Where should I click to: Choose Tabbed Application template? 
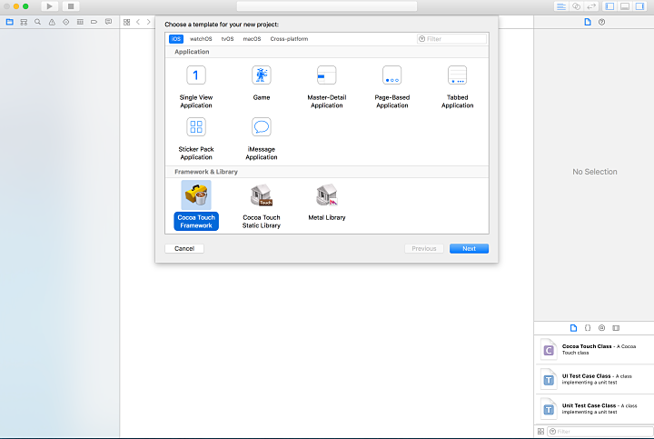pos(458,86)
